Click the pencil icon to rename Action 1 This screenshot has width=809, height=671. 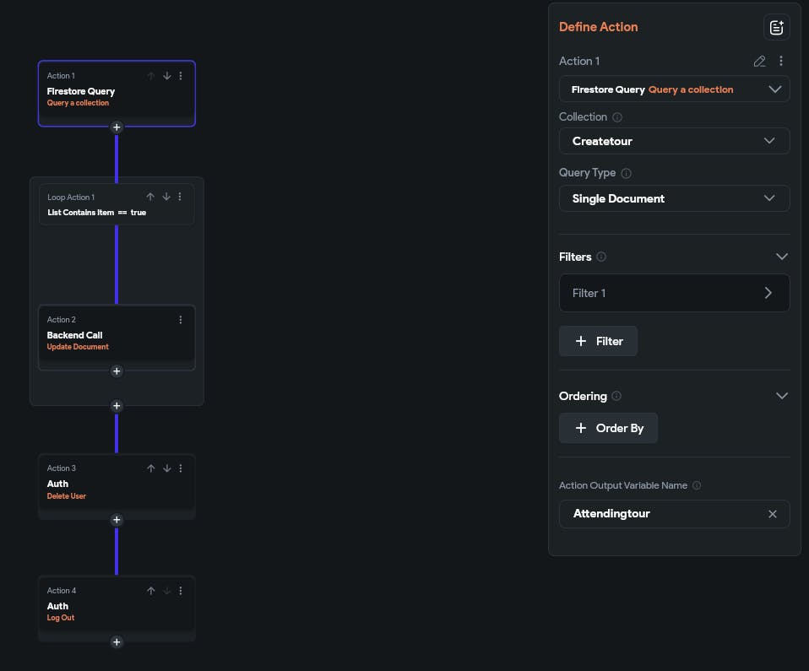pyautogui.click(x=759, y=61)
